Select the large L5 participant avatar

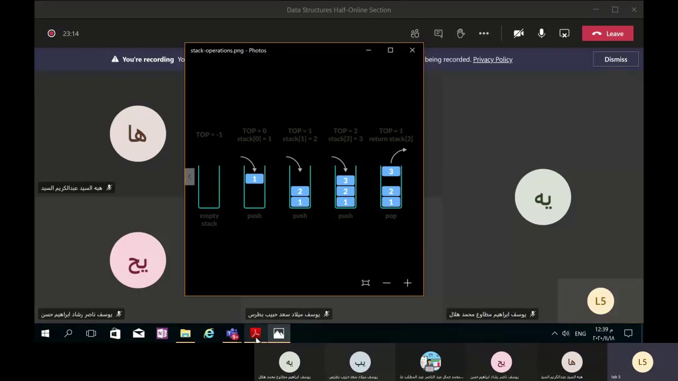(x=600, y=301)
